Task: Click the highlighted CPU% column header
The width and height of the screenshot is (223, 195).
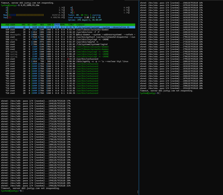Action: [57, 25]
